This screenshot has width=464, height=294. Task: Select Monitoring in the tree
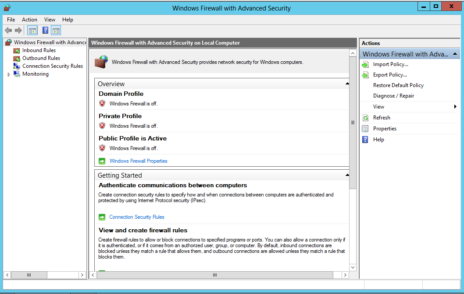(36, 74)
